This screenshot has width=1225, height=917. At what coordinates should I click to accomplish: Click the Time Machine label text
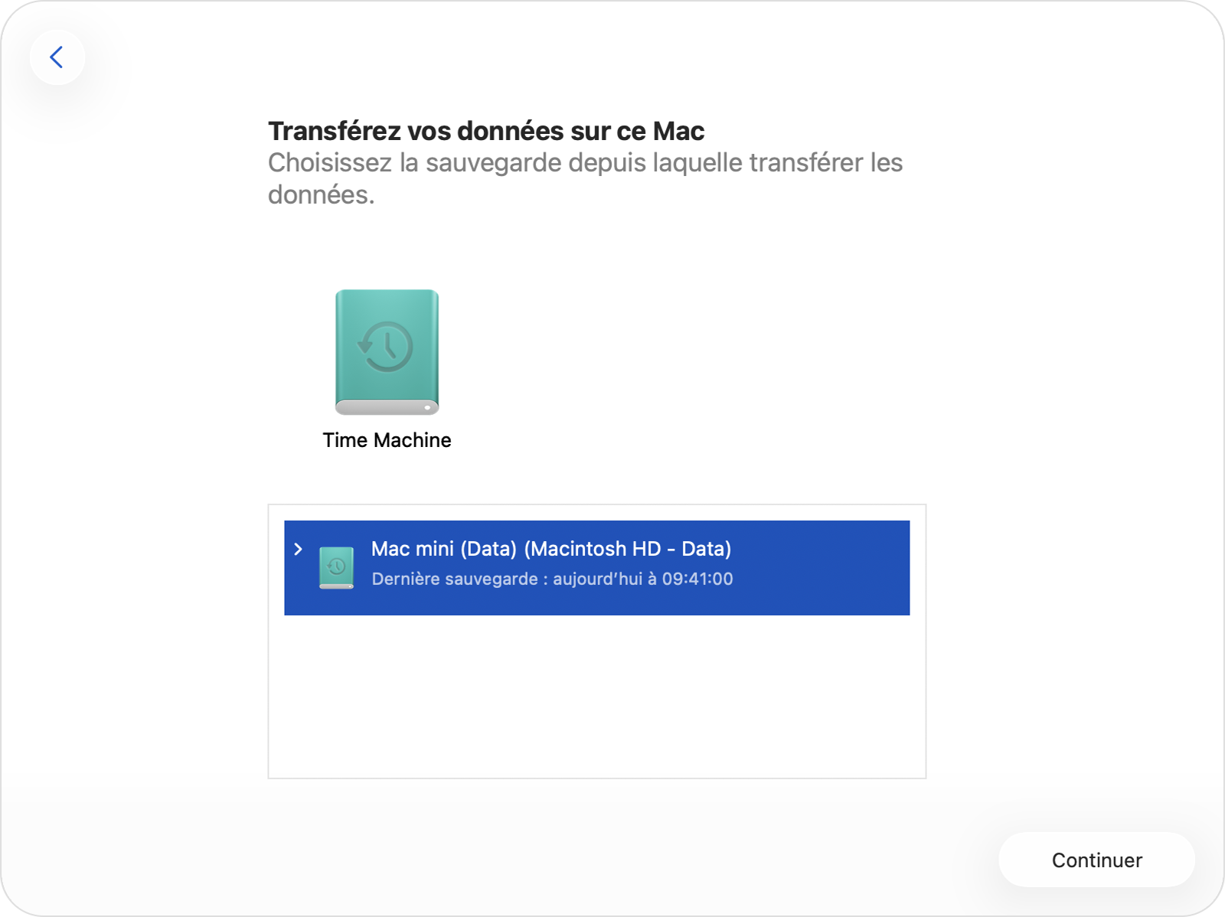coord(387,440)
